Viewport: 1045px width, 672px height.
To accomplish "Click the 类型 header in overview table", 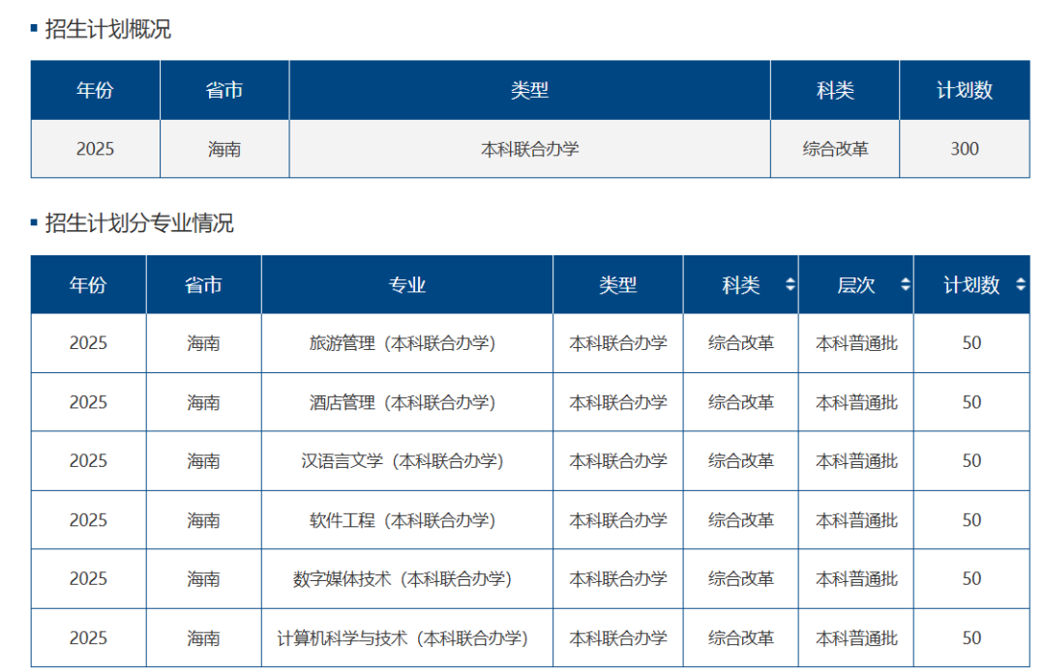I will (530, 90).
